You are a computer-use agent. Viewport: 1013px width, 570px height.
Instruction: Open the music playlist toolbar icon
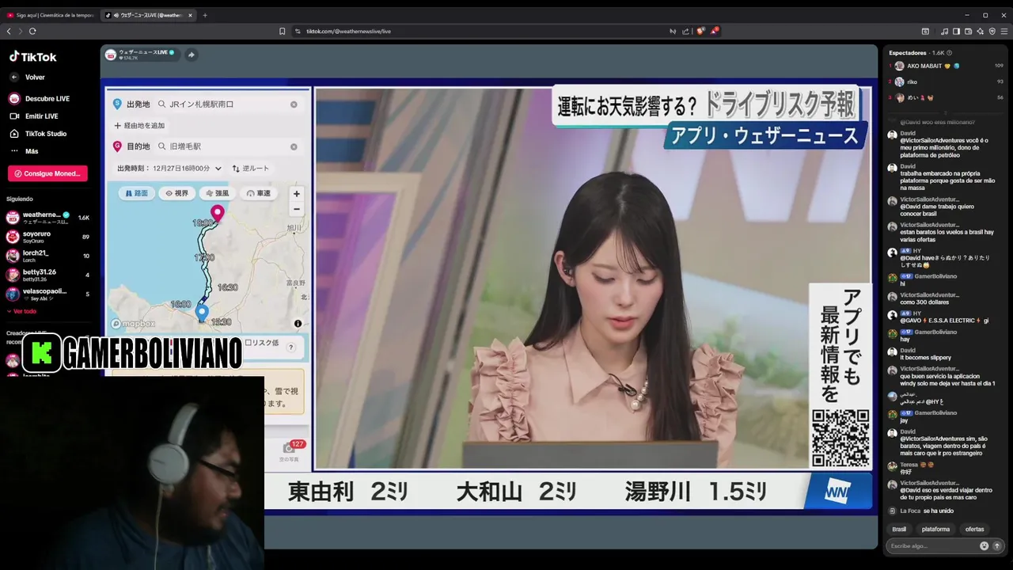[x=944, y=31]
